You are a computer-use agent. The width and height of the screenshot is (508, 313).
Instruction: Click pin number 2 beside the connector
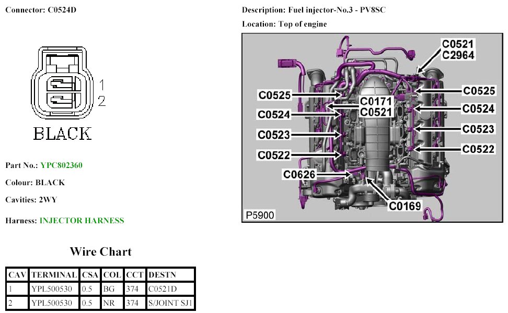coord(102,101)
